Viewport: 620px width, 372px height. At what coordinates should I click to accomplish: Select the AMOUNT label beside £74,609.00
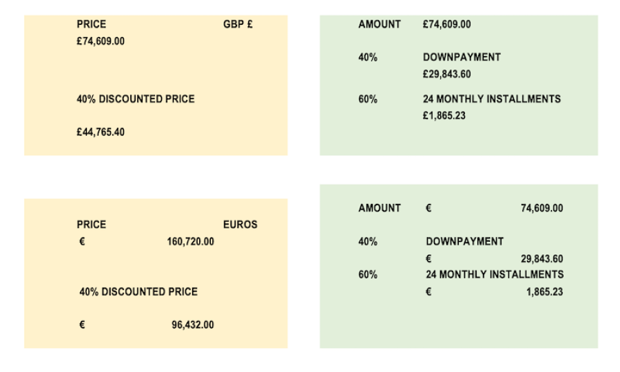379,24
